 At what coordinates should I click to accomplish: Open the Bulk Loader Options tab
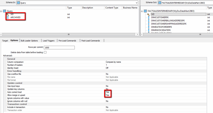[29, 41]
